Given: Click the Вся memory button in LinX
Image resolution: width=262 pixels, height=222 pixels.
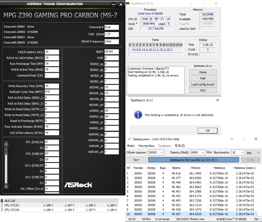Looking at the screenshot, I should [x=209, y=152].
